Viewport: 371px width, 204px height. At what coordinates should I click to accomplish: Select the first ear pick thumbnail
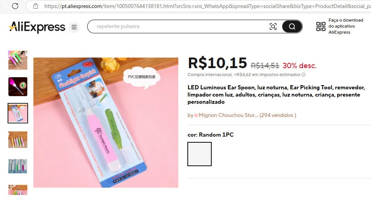tap(18, 60)
